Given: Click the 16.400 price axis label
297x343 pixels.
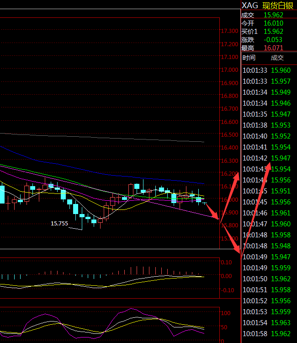Looking at the screenshot, I should coord(229,148).
